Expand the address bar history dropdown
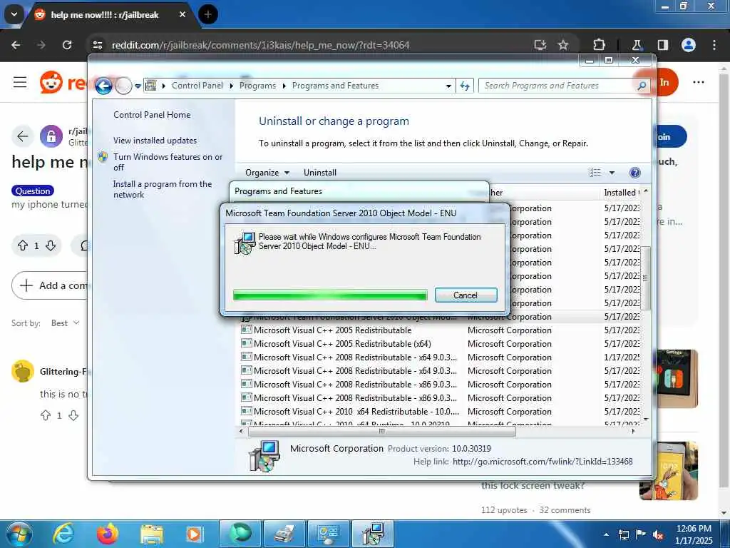The height and width of the screenshot is (548, 730). tap(448, 86)
